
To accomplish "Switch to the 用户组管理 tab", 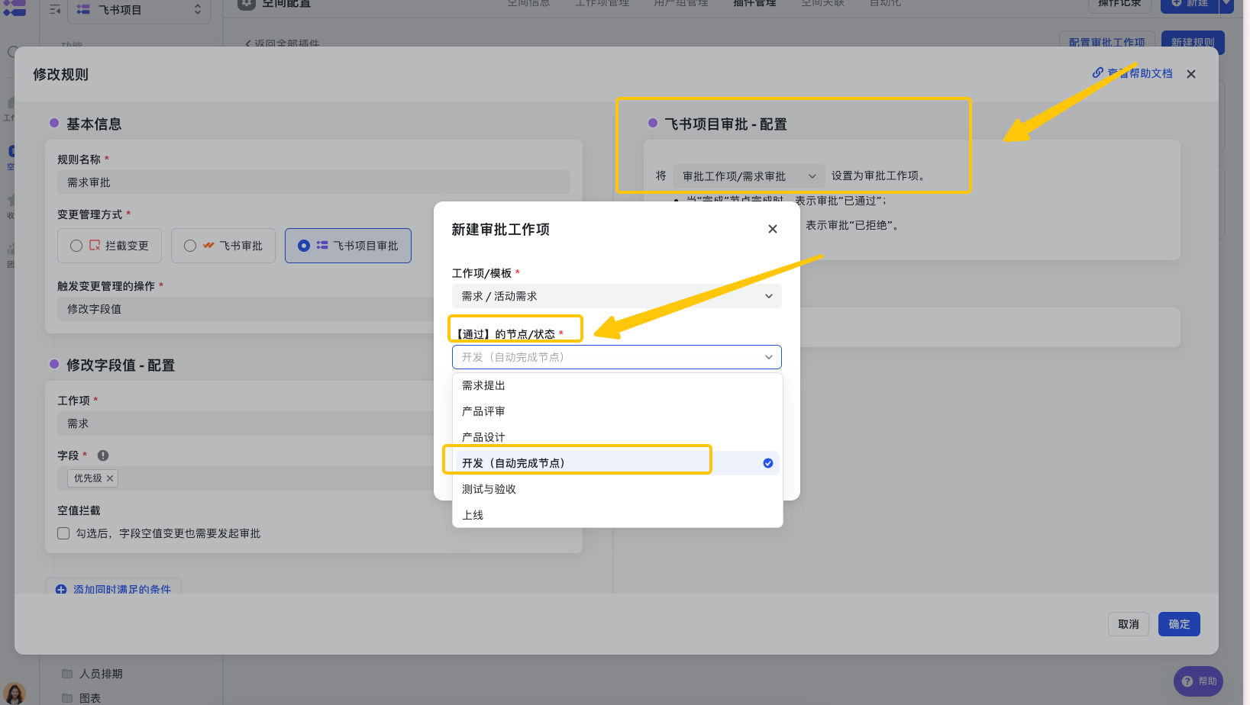I will coord(681,4).
